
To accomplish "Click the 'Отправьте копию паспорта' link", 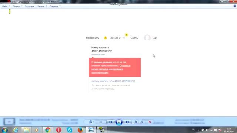I will [x=111, y=67].
